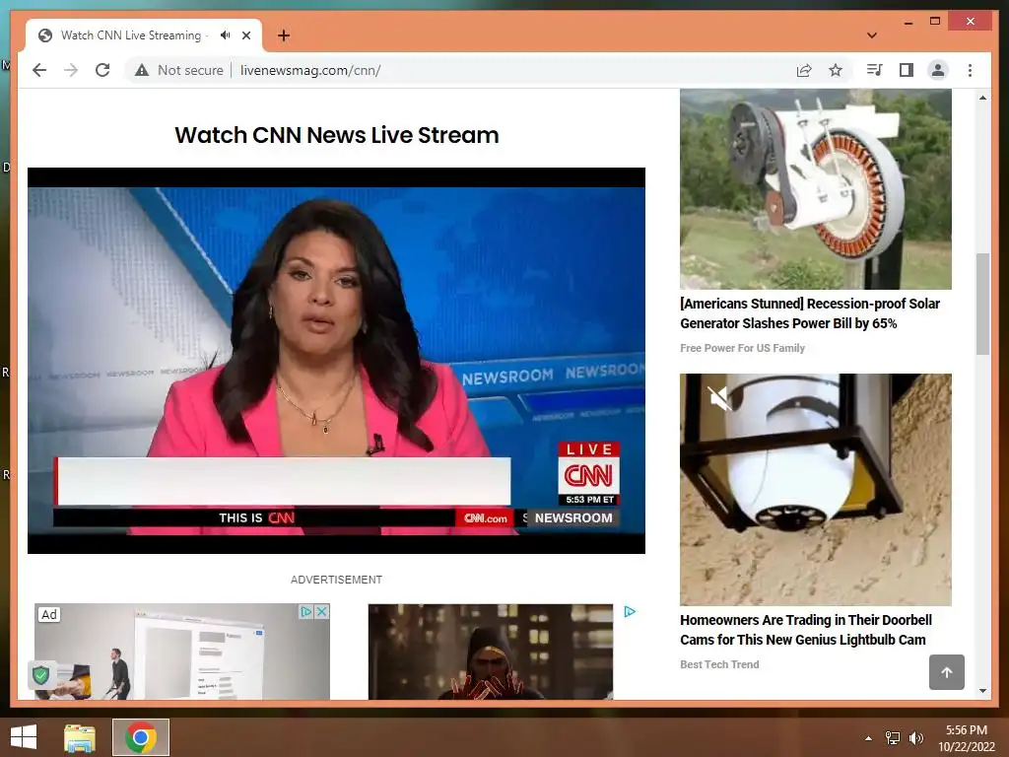This screenshot has width=1009, height=757.
Task: Reload the livenewsmag page
Action: [x=102, y=70]
